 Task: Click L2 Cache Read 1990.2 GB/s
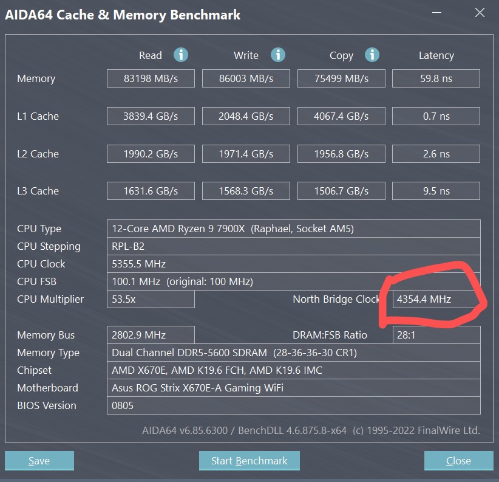coord(151,154)
